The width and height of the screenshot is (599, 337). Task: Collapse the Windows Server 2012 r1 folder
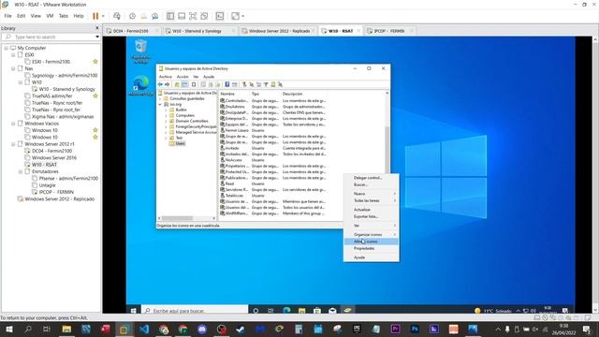point(13,144)
